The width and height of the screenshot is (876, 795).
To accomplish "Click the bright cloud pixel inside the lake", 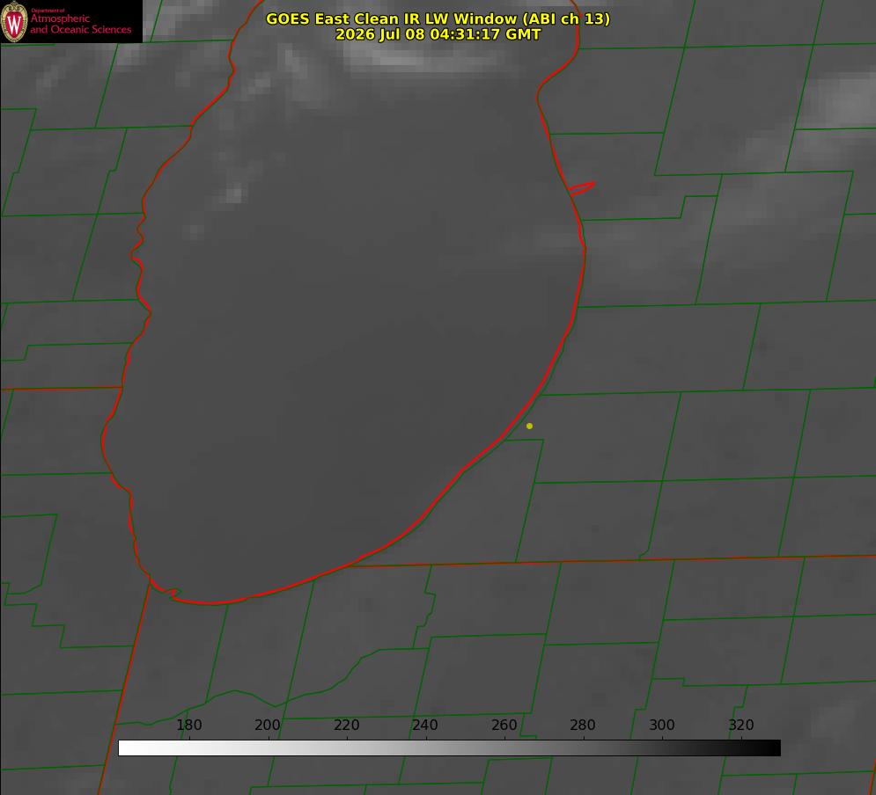I will pos(235,194).
